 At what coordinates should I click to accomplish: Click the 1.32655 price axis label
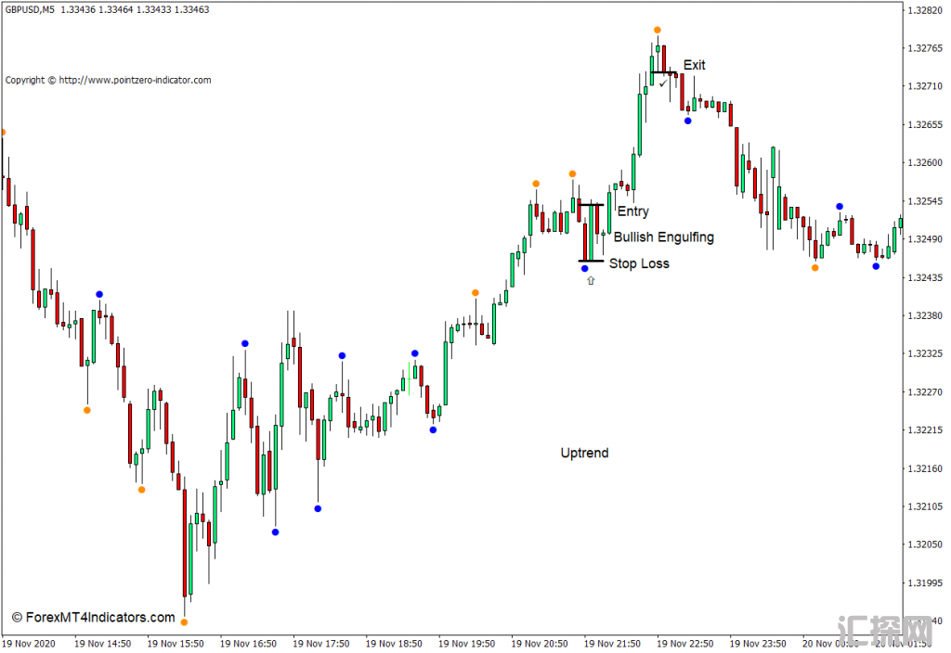(925, 125)
